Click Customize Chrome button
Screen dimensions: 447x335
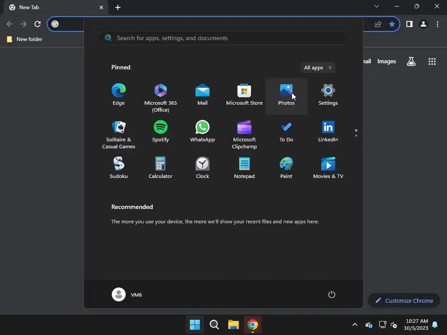(404, 301)
